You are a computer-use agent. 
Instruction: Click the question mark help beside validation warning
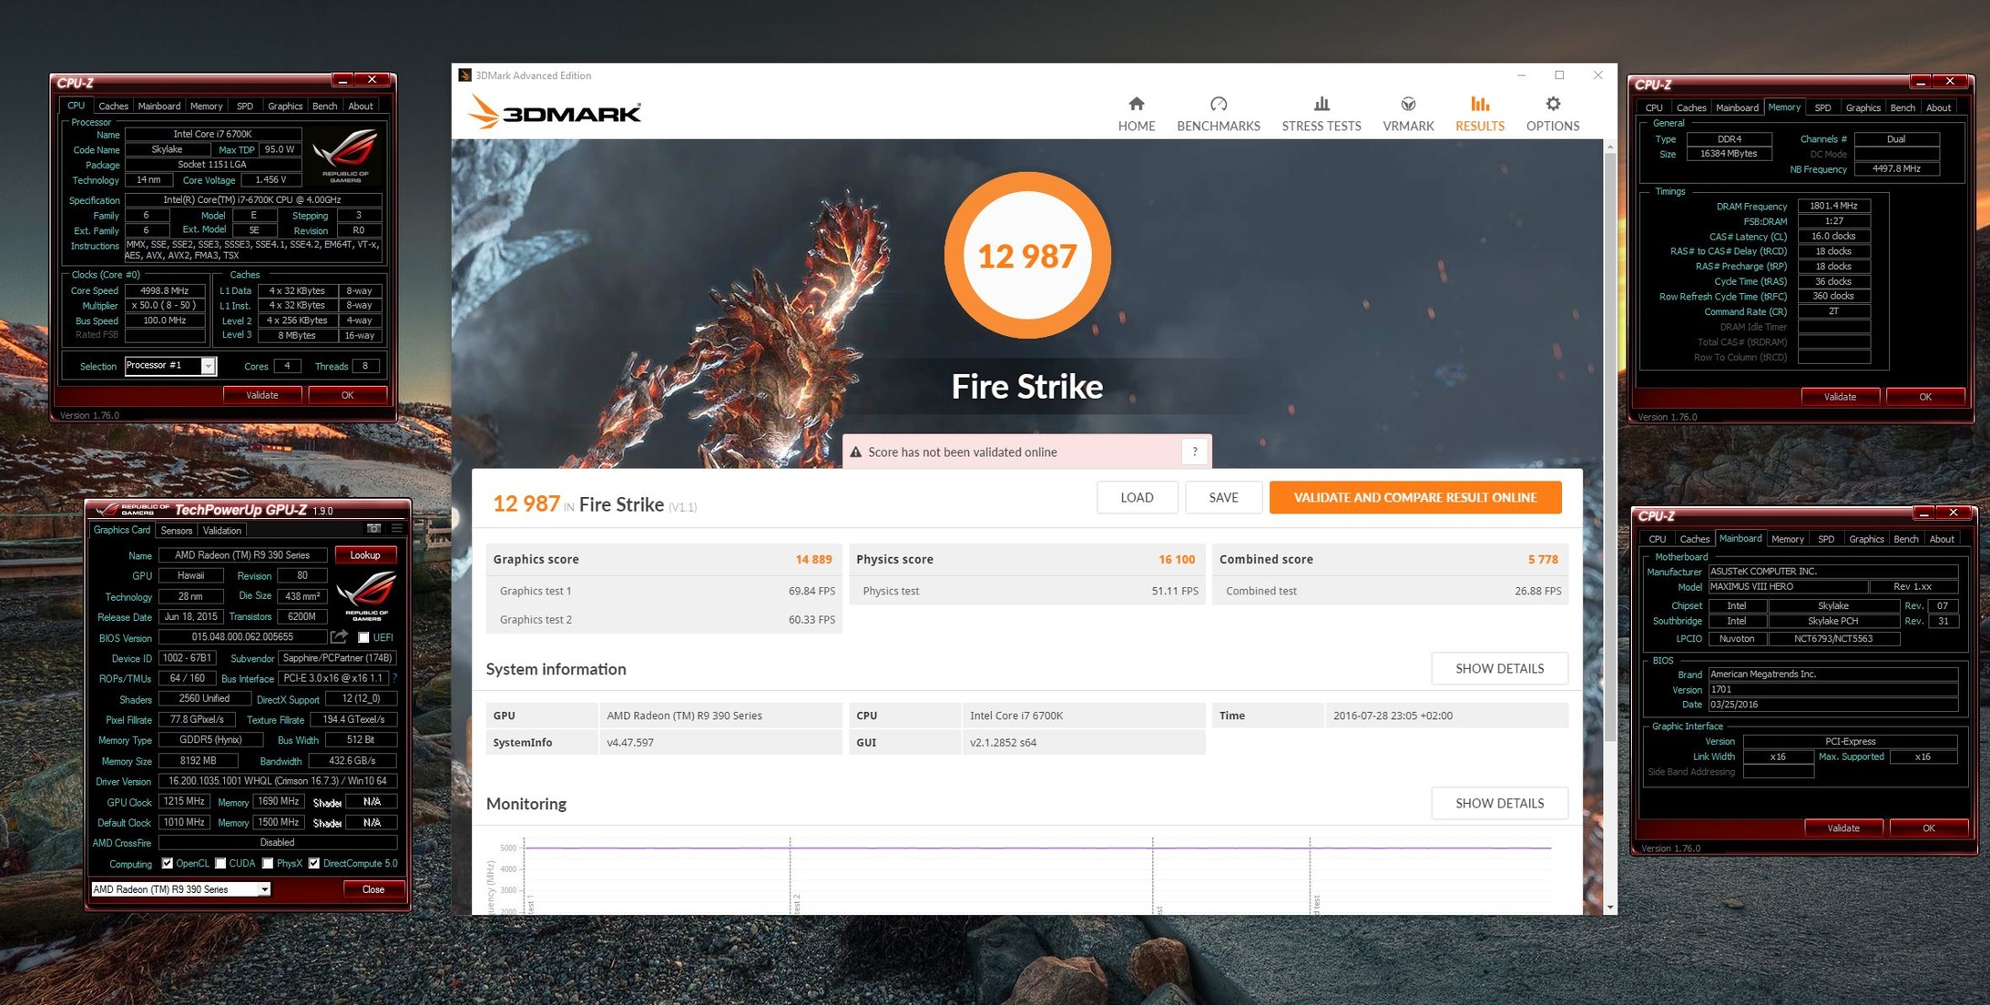pos(1194,452)
